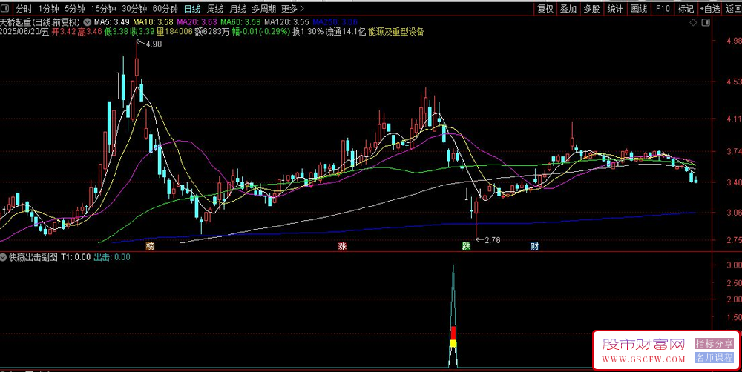
Task: Click the 2.76 low price annotation
Action: coord(492,240)
